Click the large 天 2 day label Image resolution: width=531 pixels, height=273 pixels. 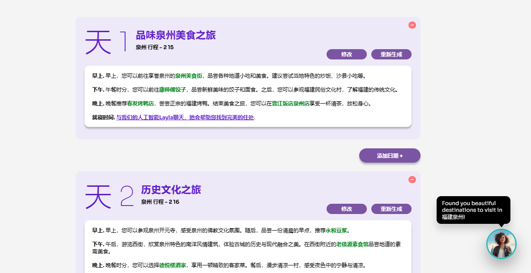(109, 197)
